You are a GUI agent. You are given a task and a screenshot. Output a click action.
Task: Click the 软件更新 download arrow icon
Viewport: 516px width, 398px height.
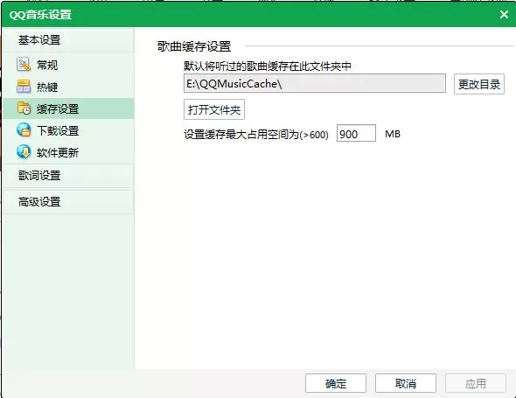coord(24,151)
